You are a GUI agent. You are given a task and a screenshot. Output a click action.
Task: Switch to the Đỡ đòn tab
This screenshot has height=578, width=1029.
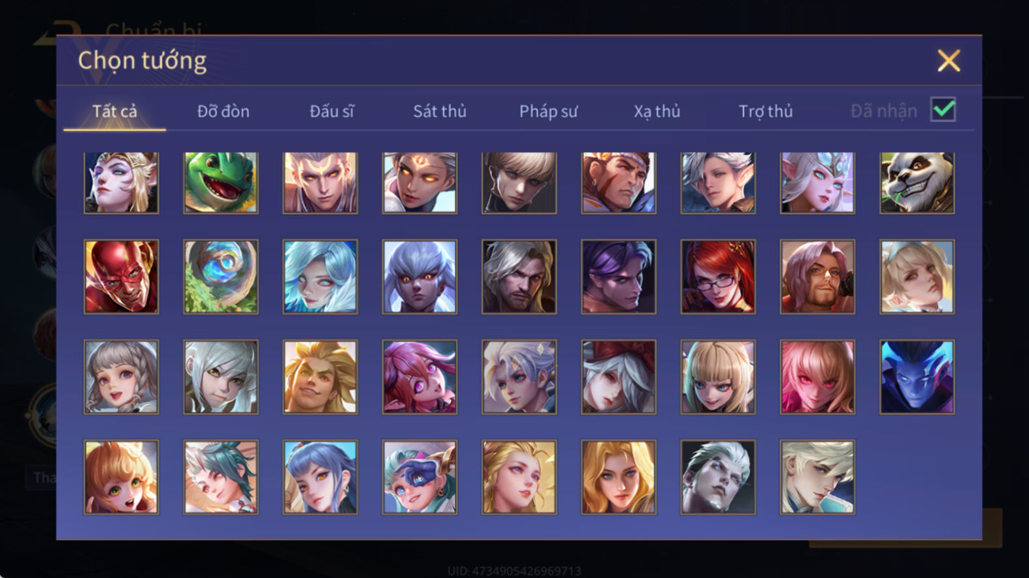click(223, 112)
